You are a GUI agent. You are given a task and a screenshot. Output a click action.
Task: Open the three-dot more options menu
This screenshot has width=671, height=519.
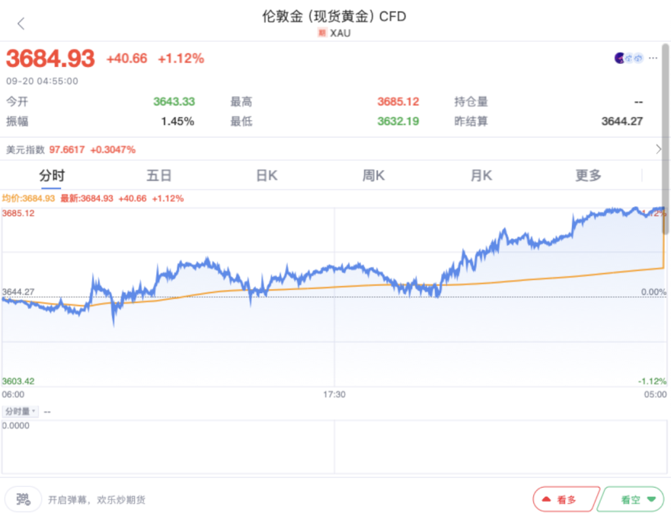pos(653,58)
